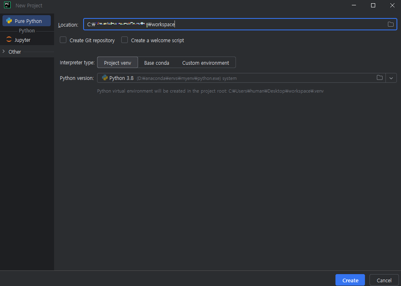This screenshot has height=286, width=401.
Task: Select Project venv interpreter type
Action: point(118,63)
